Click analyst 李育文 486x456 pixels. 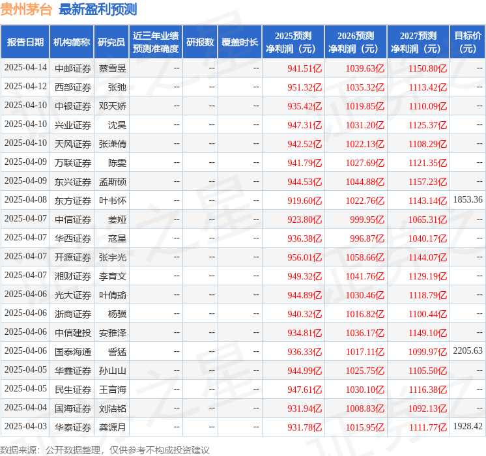113,276
